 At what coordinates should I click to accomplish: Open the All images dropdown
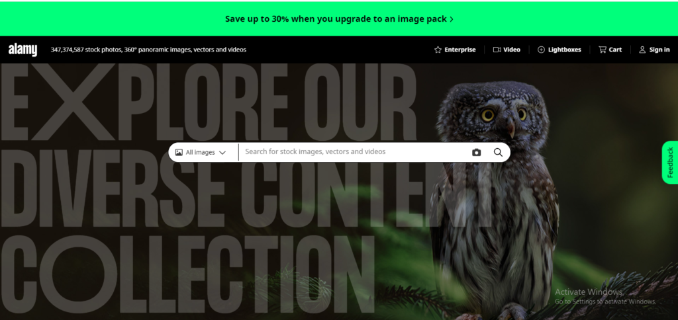tap(201, 153)
